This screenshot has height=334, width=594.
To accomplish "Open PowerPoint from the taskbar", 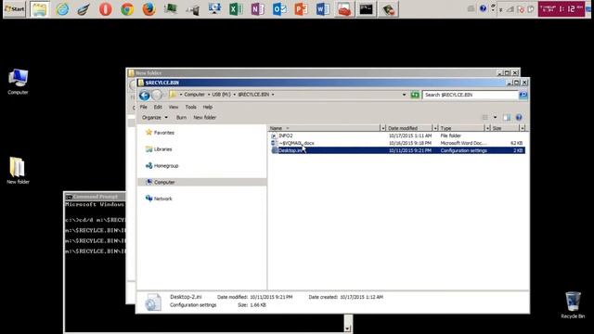I will tap(301, 9).
